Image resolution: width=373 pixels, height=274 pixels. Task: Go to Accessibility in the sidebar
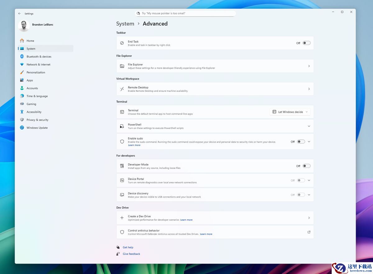coord(34,112)
